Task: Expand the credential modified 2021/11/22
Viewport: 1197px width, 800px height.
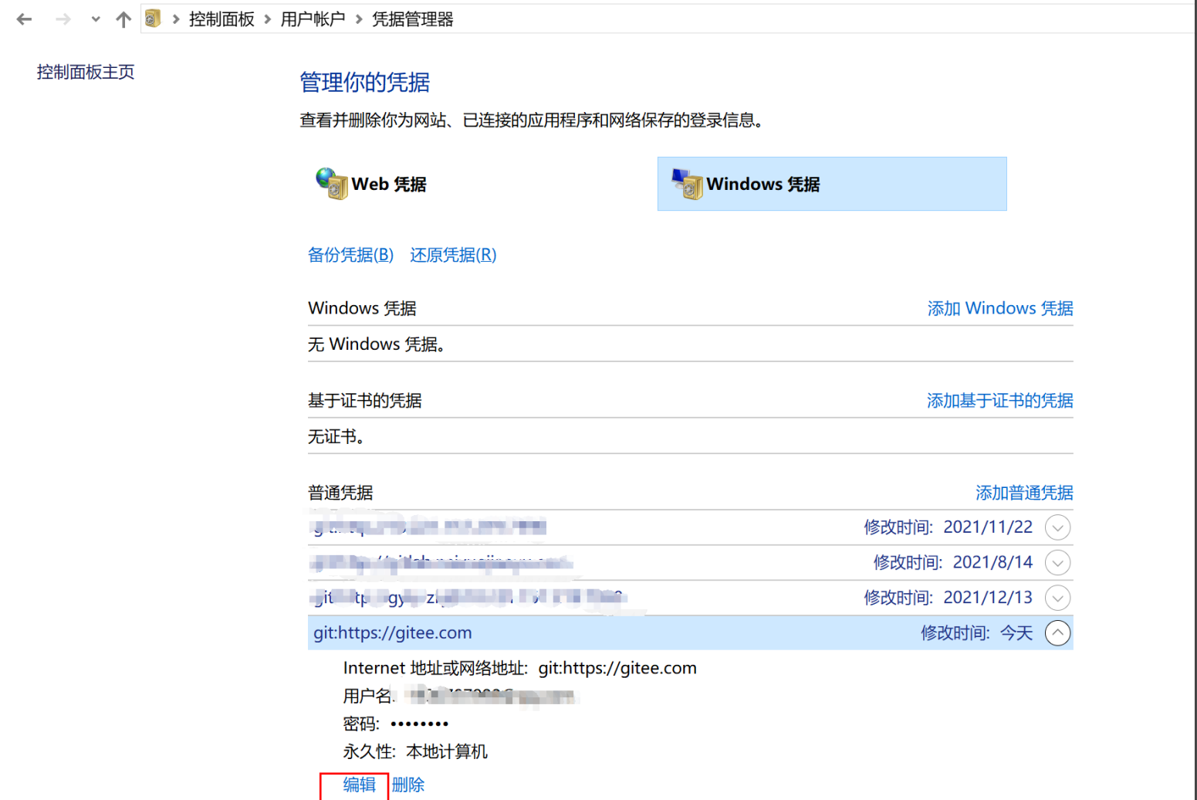Action: click(x=1058, y=527)
